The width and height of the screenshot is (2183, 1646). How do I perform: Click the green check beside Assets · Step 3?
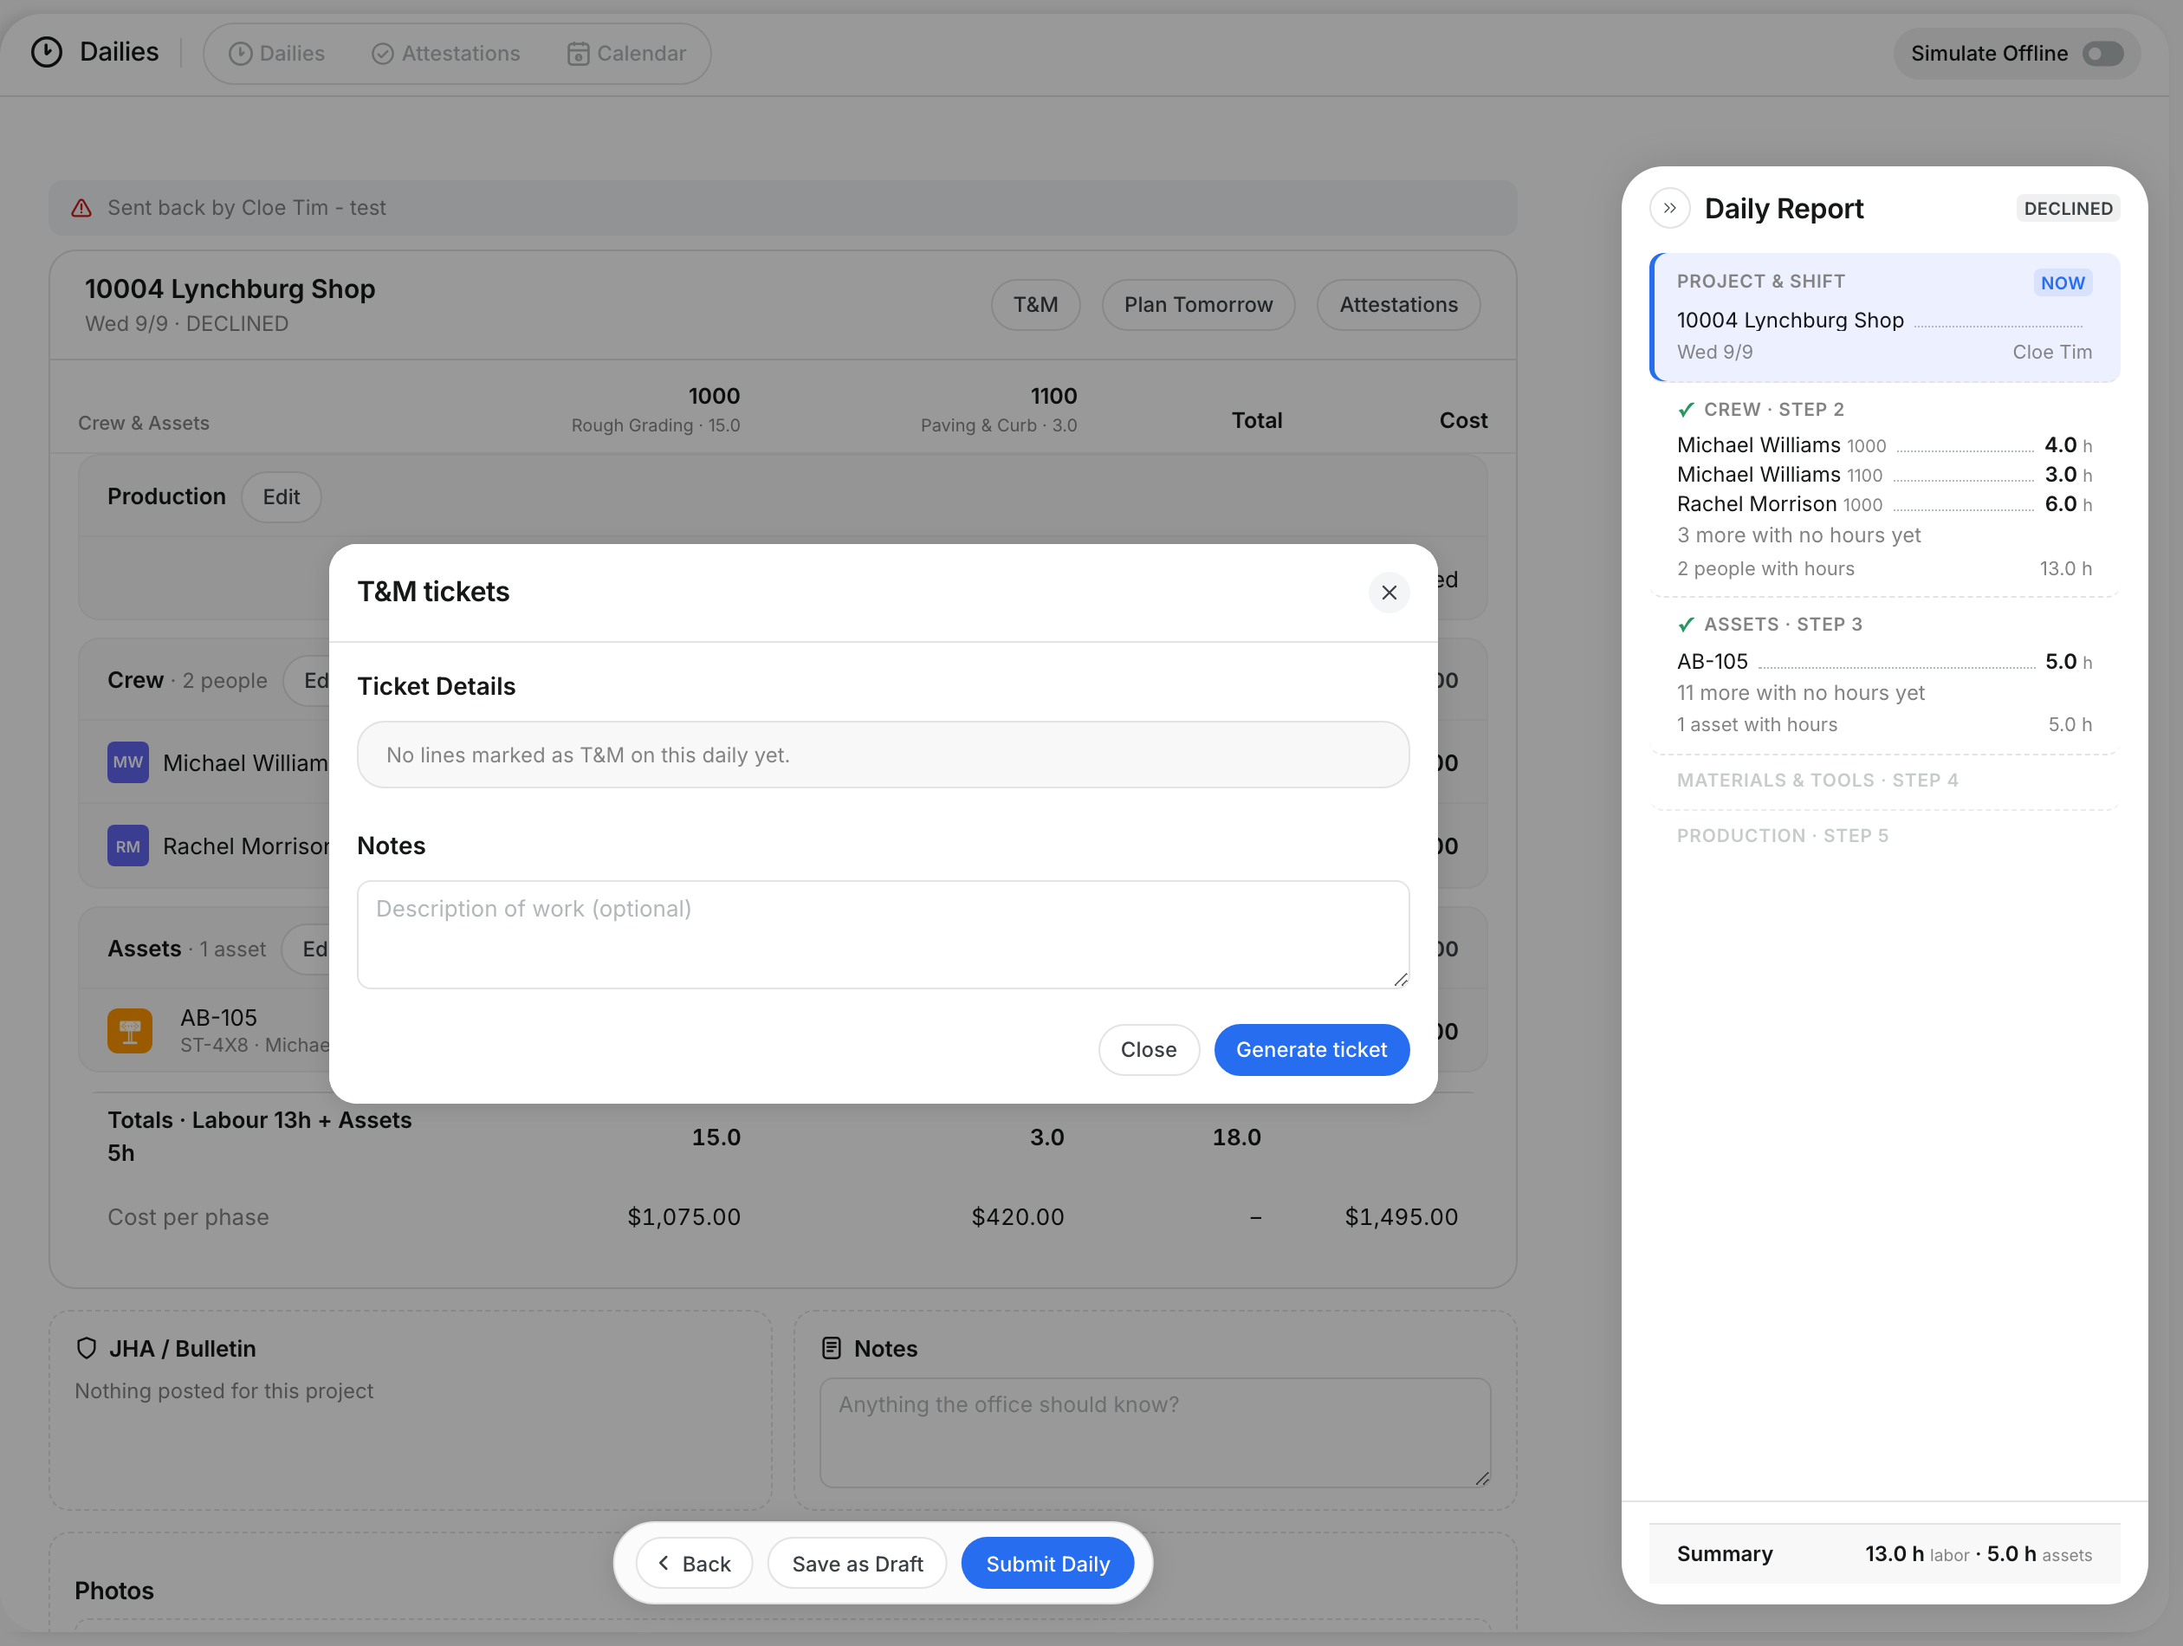(1687, 625)
